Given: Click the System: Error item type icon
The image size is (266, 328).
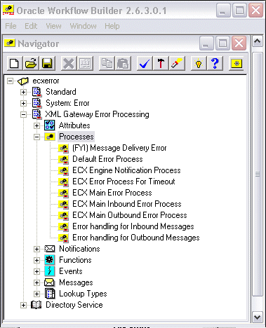Looking at the screenshot, I should tap(37, 103).
